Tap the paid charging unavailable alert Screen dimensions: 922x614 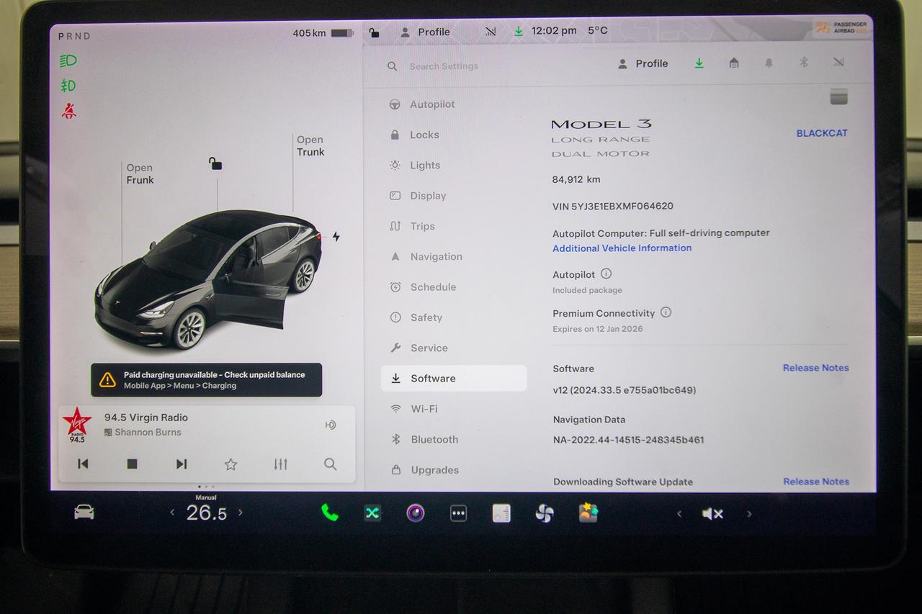click(x=206, y=380)
